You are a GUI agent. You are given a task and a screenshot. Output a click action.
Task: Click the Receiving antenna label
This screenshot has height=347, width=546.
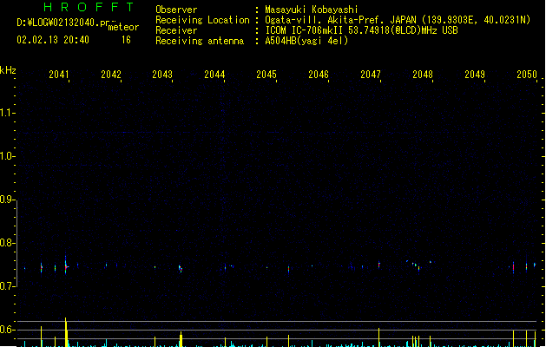click(x=200, y=41)
